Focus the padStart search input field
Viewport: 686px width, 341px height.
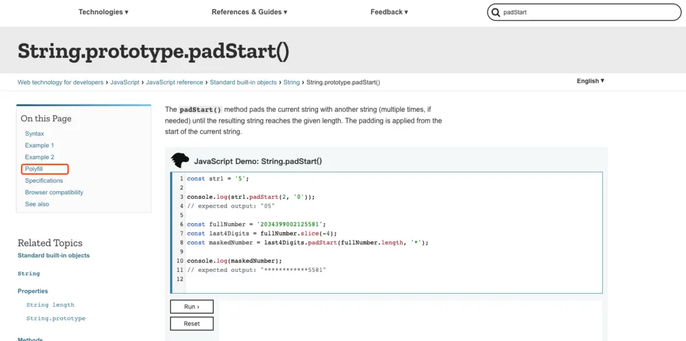[x=584, y=12]
